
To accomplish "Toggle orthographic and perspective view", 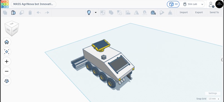I will tap(7, 81).
